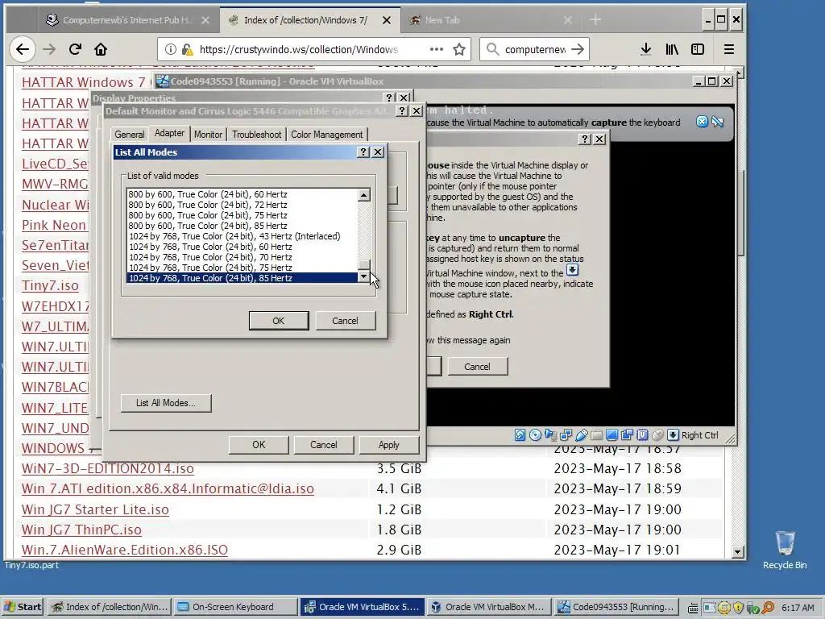Click the display indicator in VirtualBox status bar
This screenshot has height=619, width=825.
(x=612, y=435)
